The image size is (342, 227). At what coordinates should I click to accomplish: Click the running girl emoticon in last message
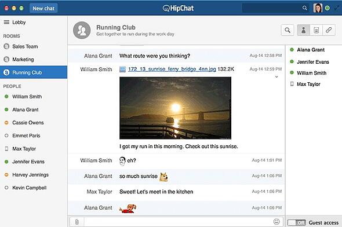(x=128, y=208)
